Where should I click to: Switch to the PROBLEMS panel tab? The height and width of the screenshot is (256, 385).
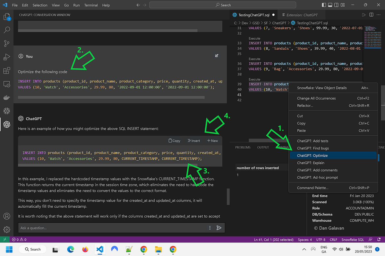click(x=243, y=147)
